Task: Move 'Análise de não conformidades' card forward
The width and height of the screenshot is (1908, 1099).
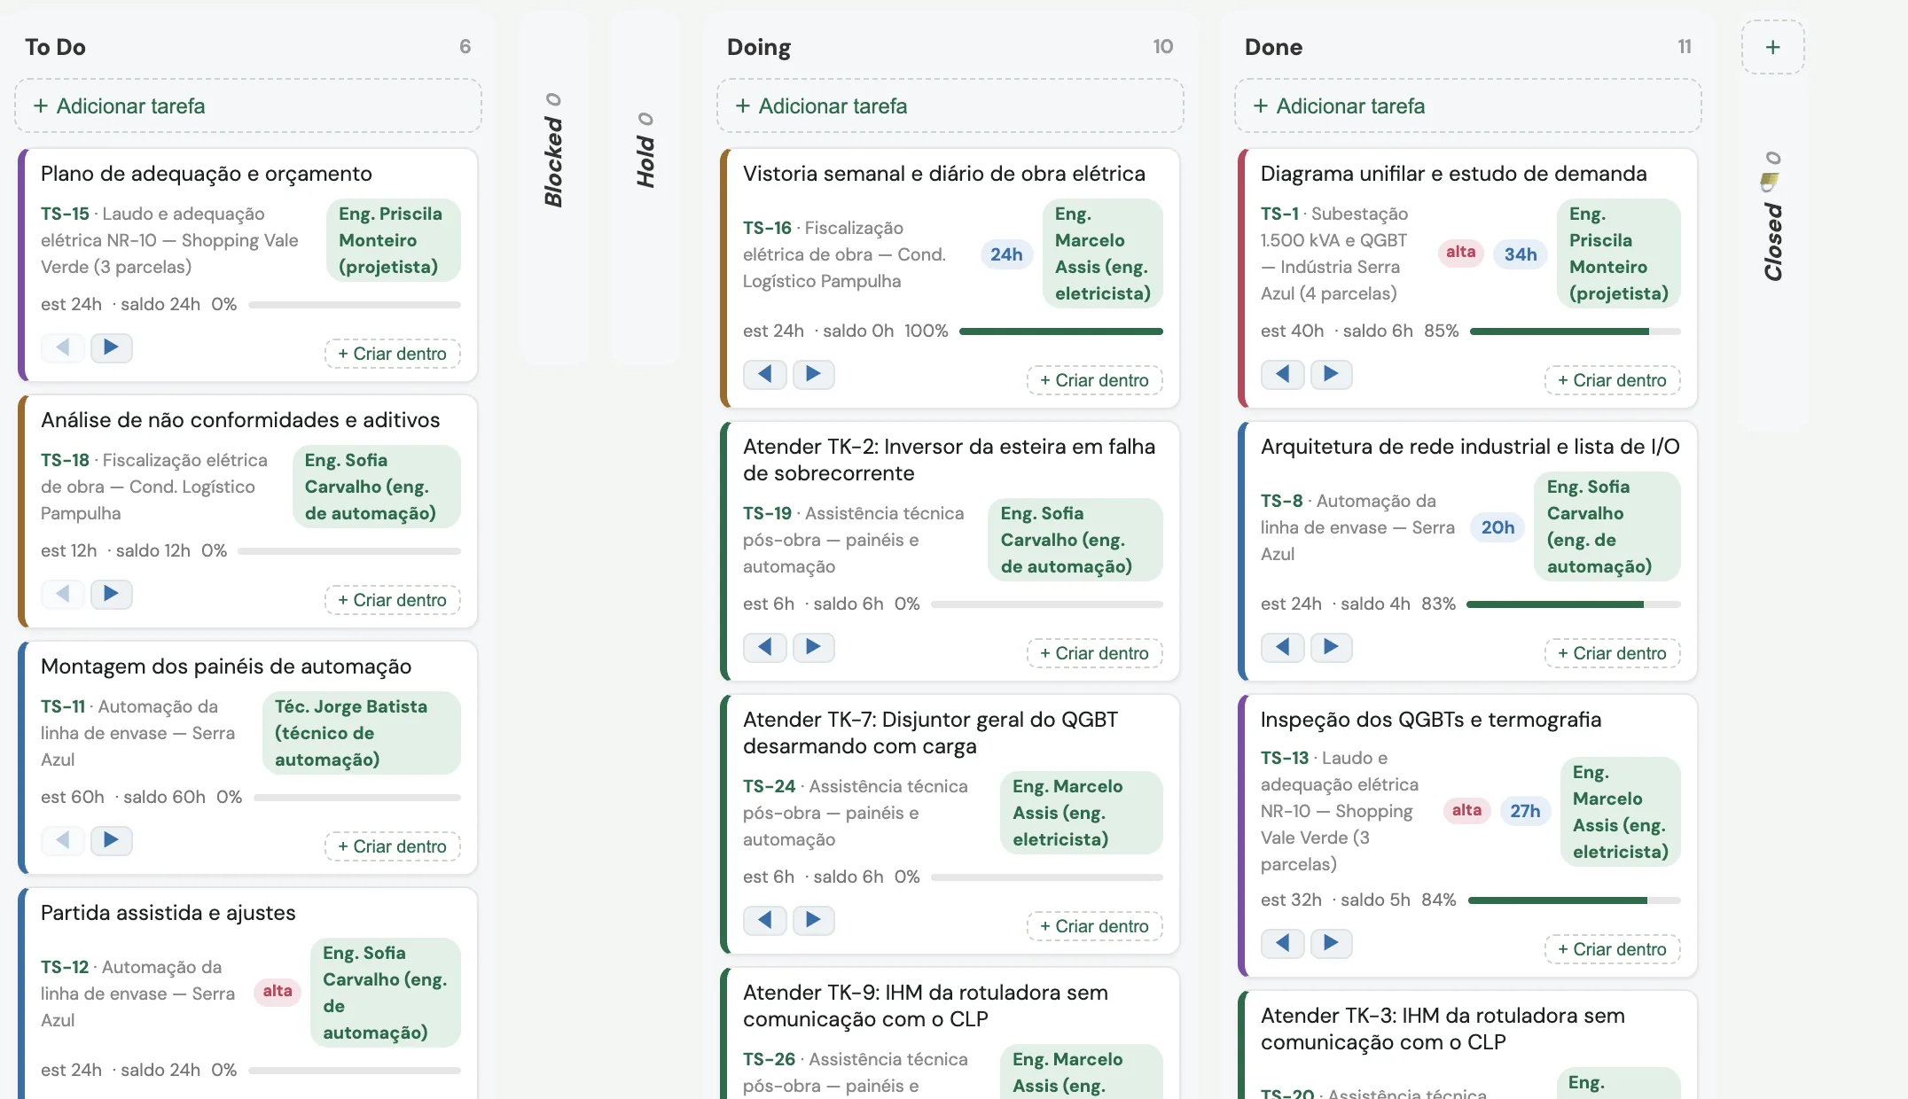Action: (111, 594)
